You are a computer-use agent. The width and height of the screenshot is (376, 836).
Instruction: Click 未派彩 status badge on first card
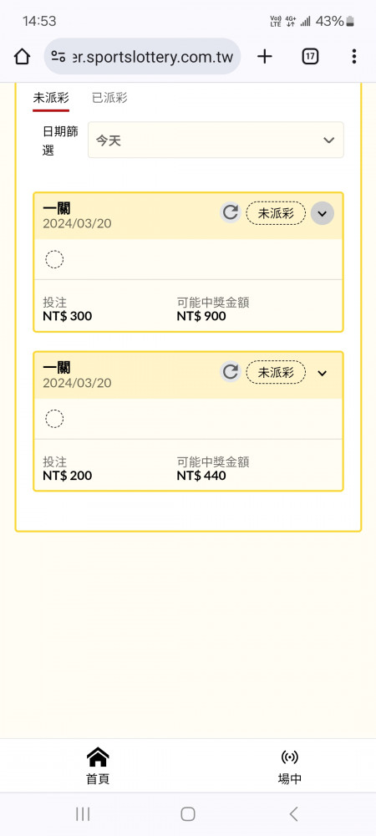pyautogui.click(x=276, y=213)
